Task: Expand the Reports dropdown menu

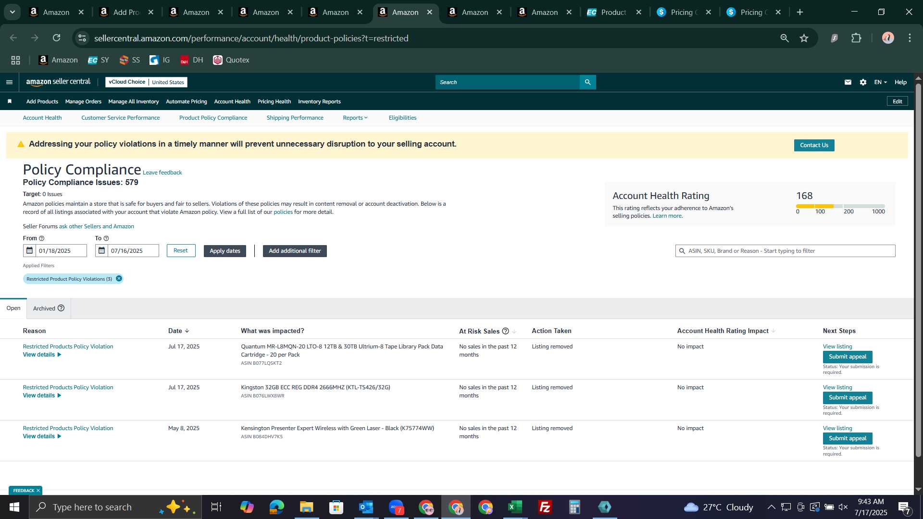Action: [355, 118]
